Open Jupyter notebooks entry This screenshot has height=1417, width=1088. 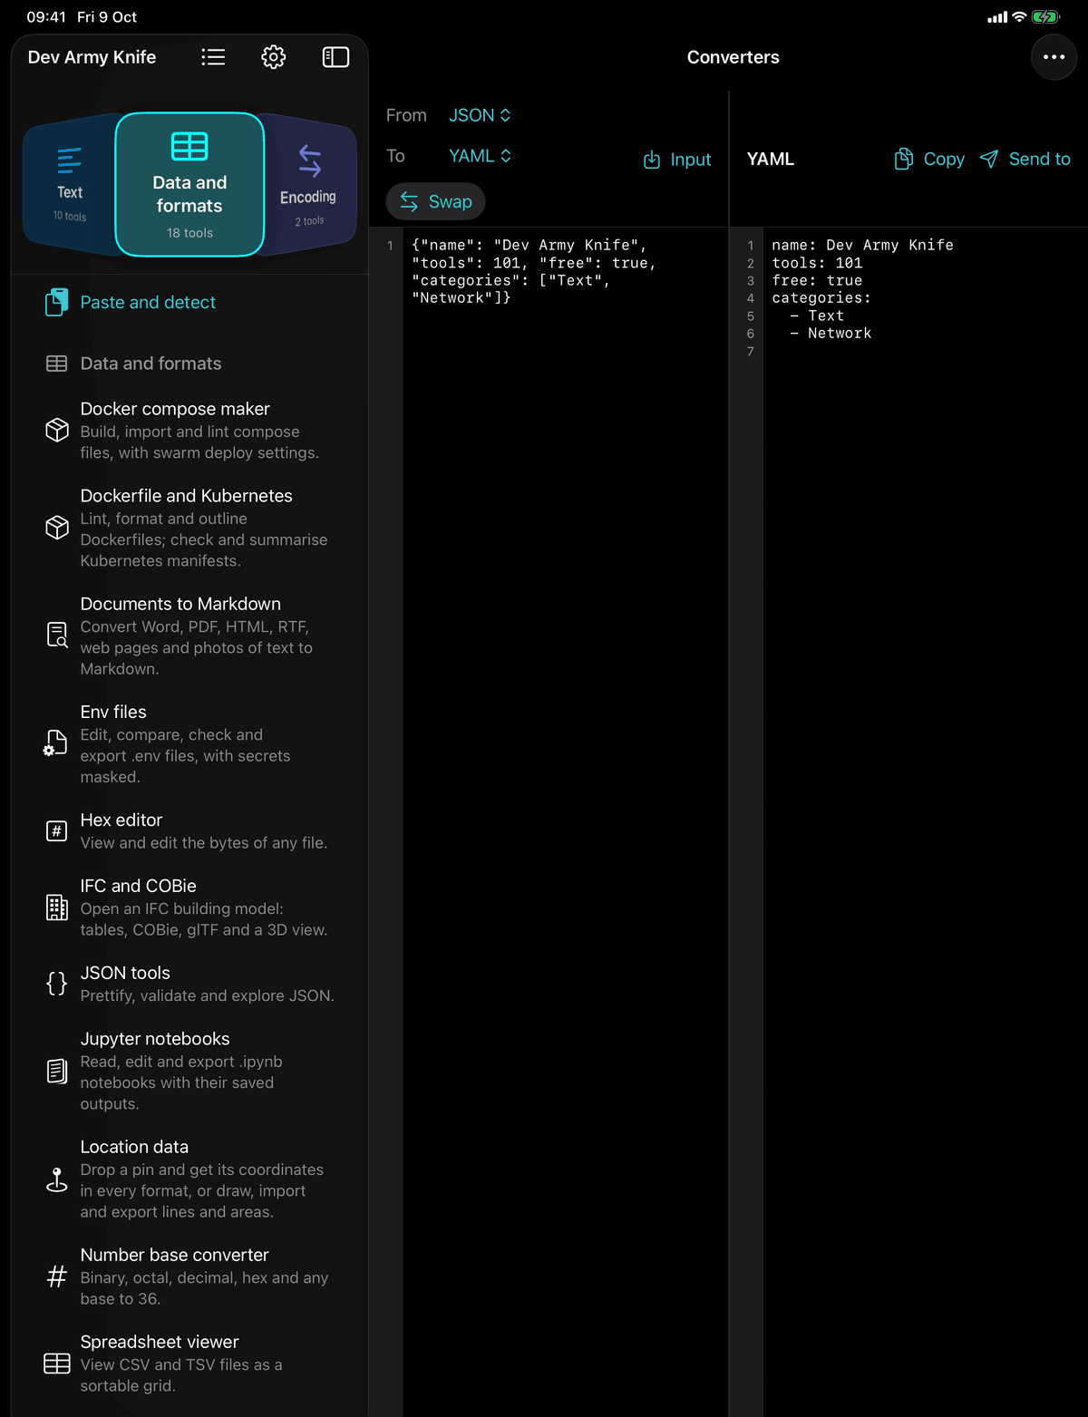click(189, 1071)
